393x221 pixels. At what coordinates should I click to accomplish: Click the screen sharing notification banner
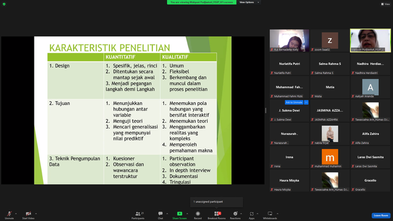pyautogui.click(x=201, y=2)
